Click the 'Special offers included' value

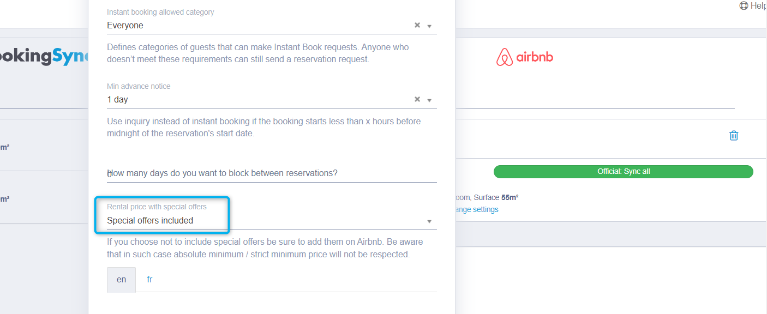150,221
